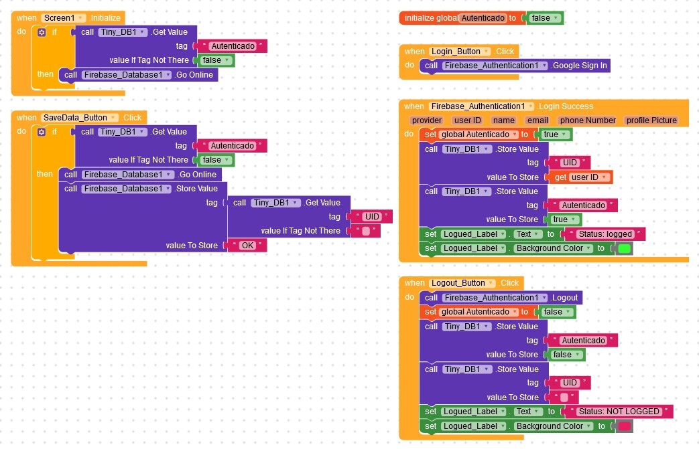This screenshot has height=449, width=699.
Task: Toggle the true value of set global Autenticado
Action: (556, 134)
